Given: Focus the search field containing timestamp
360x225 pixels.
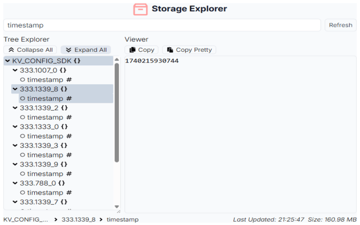Looking at the screenshot, I should 162,25.
